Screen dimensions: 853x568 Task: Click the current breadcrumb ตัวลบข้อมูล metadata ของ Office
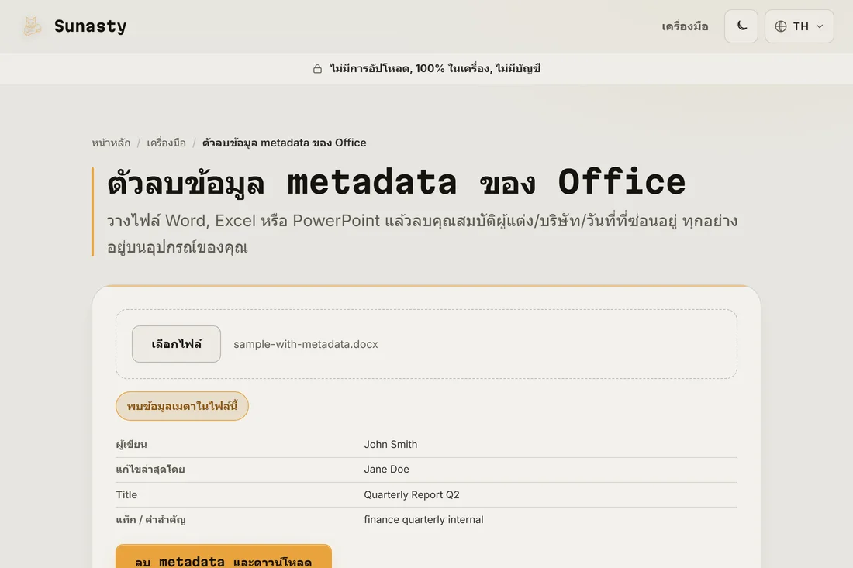point(284,143)
